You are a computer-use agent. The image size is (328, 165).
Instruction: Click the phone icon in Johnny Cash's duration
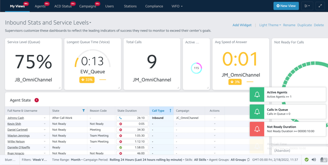[x=120, y=118]
